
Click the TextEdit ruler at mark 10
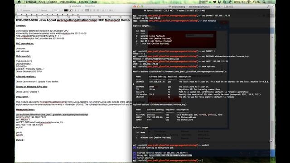point(68,17)
